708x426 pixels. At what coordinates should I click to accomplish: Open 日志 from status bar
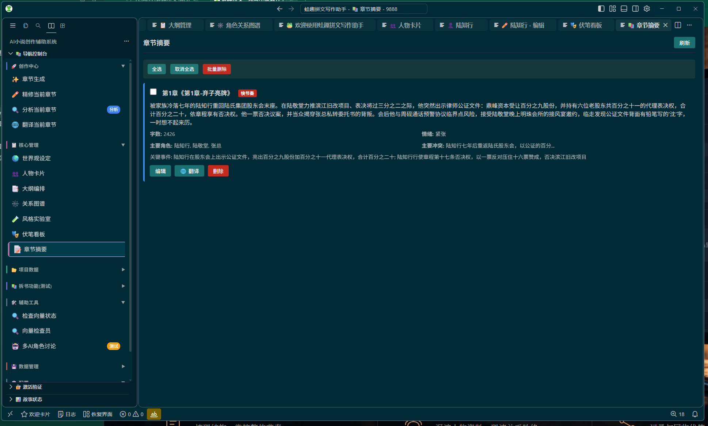click(x=67, y=414)
